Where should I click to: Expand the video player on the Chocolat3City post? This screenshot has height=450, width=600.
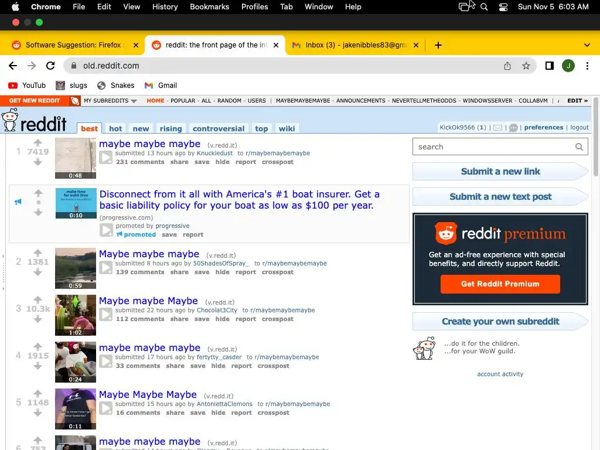[x=105, y=315]
